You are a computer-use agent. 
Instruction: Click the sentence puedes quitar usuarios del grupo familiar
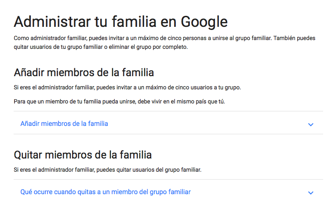click(x=107, y=170)
